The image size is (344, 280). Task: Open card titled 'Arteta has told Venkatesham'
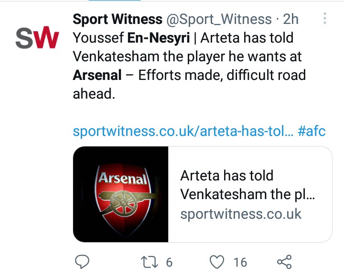click(247, 185)
